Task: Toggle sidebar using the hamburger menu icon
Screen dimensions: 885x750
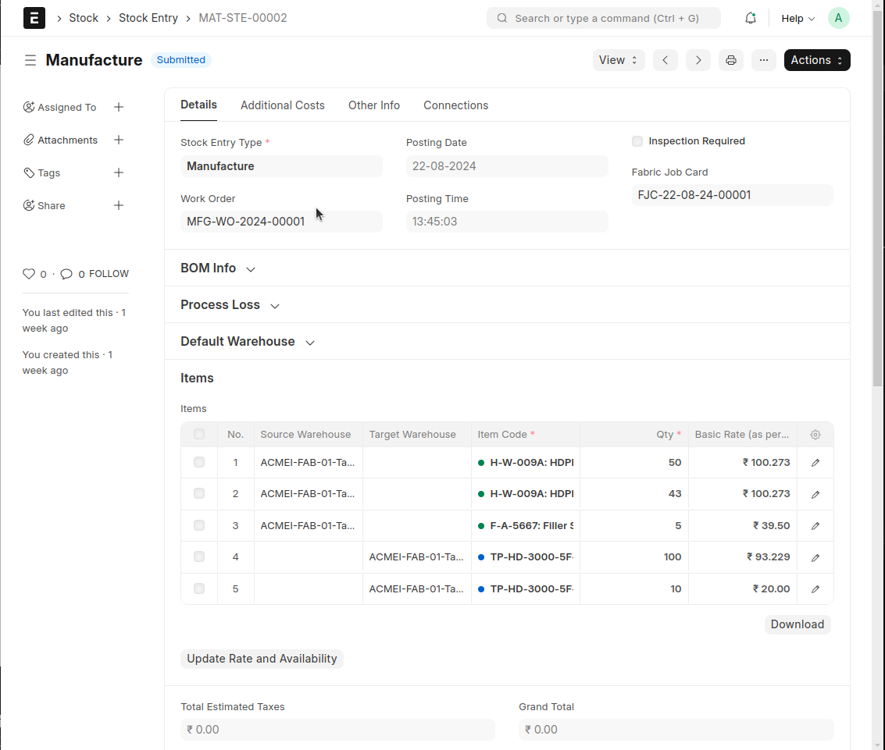Action: (x=30, y=60)
